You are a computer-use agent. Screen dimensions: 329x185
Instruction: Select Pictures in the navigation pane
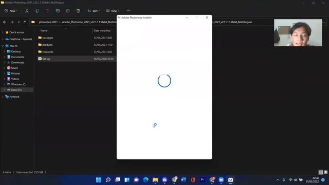(x=15, y=73)
